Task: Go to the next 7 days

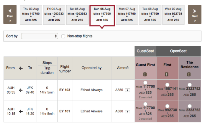Action: pyautogui.click(x=195, y=14)
